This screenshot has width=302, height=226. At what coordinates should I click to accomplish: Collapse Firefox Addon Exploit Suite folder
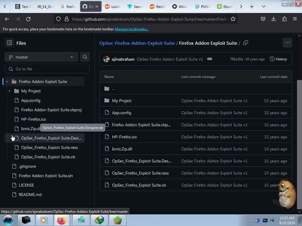coord(7,82)
